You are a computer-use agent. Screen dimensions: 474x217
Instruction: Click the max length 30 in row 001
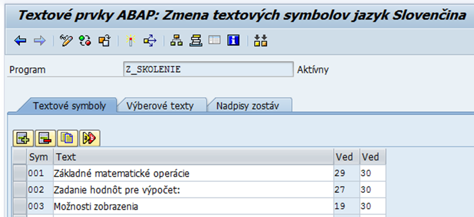click(x=373, y=173)
